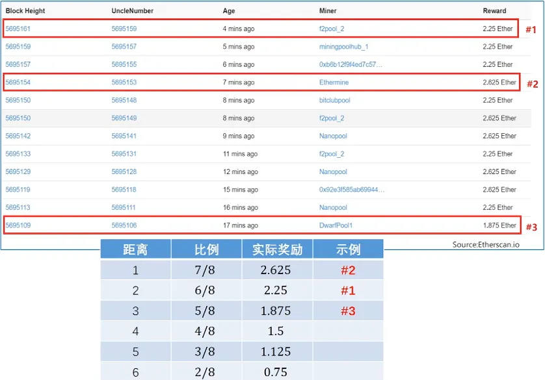Open uncle number 5695118 link
This screenshot has width=545, height=380.
[124, 190]
